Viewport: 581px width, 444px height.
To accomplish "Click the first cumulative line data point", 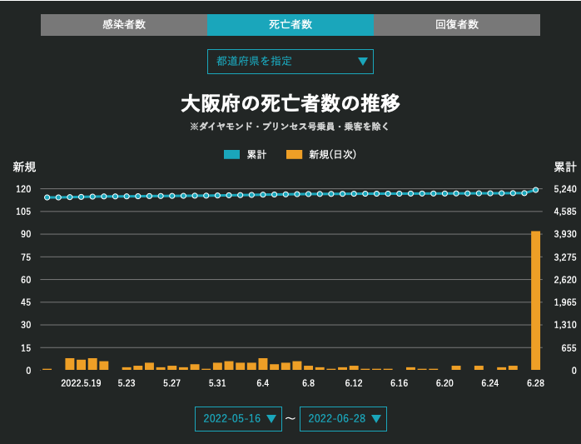I will tap(47, 197).
